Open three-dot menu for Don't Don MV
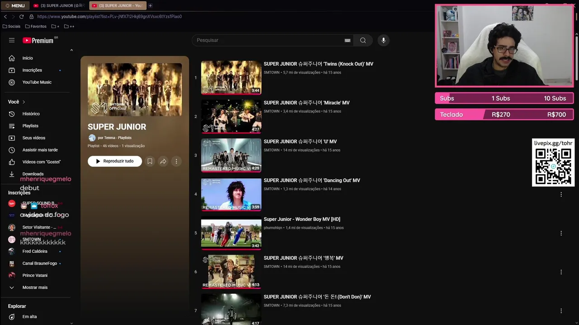This screenshot has height=325, width=579. point(561,311)
